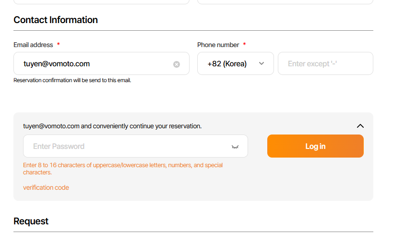
Task: Focus the phone number input field
Action: click(x=325, y=63)
